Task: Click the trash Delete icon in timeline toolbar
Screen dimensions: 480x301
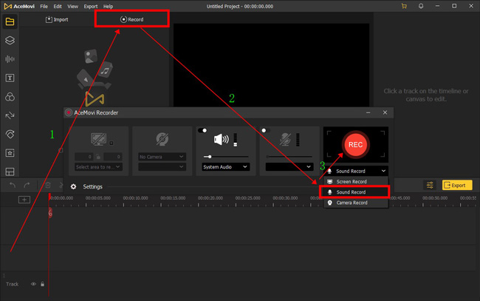Action: coord(48,185)
